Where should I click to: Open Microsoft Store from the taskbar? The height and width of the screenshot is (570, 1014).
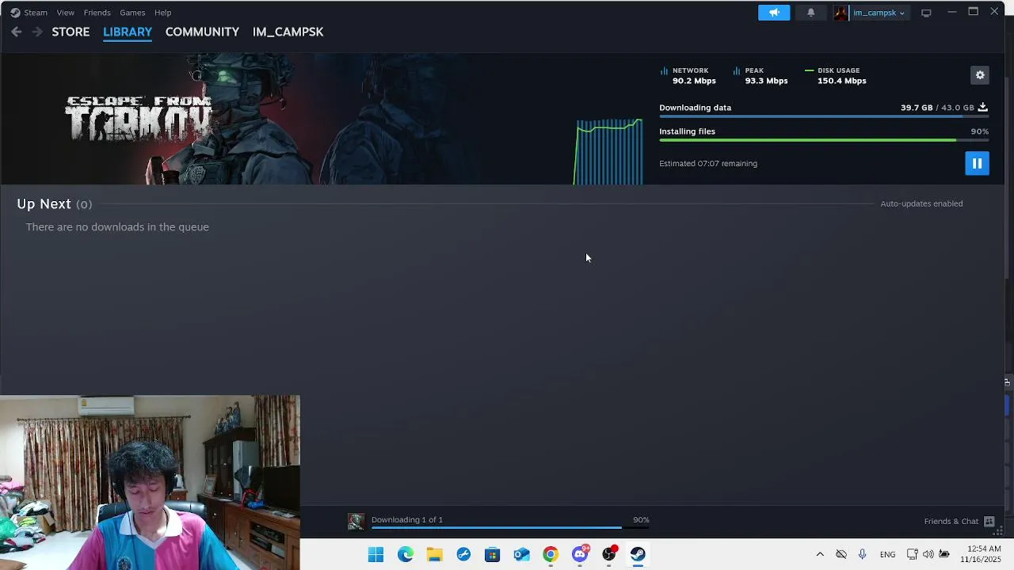[492, 554]
